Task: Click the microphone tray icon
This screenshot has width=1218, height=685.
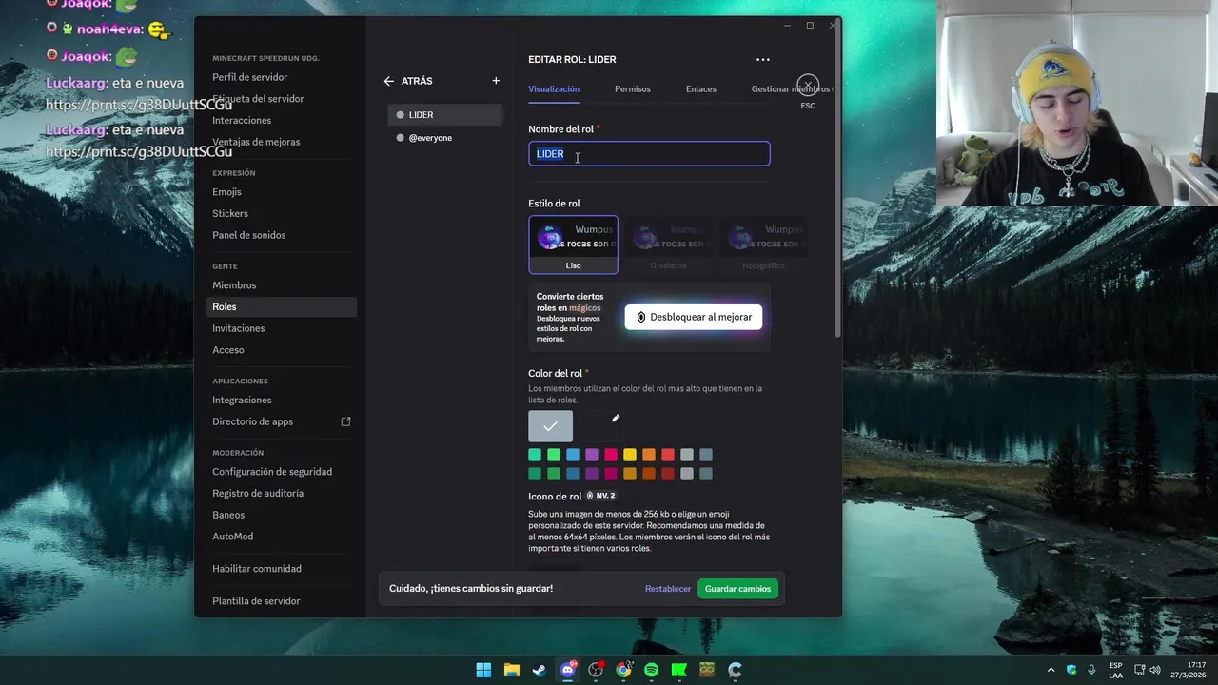Action: 1091,670
